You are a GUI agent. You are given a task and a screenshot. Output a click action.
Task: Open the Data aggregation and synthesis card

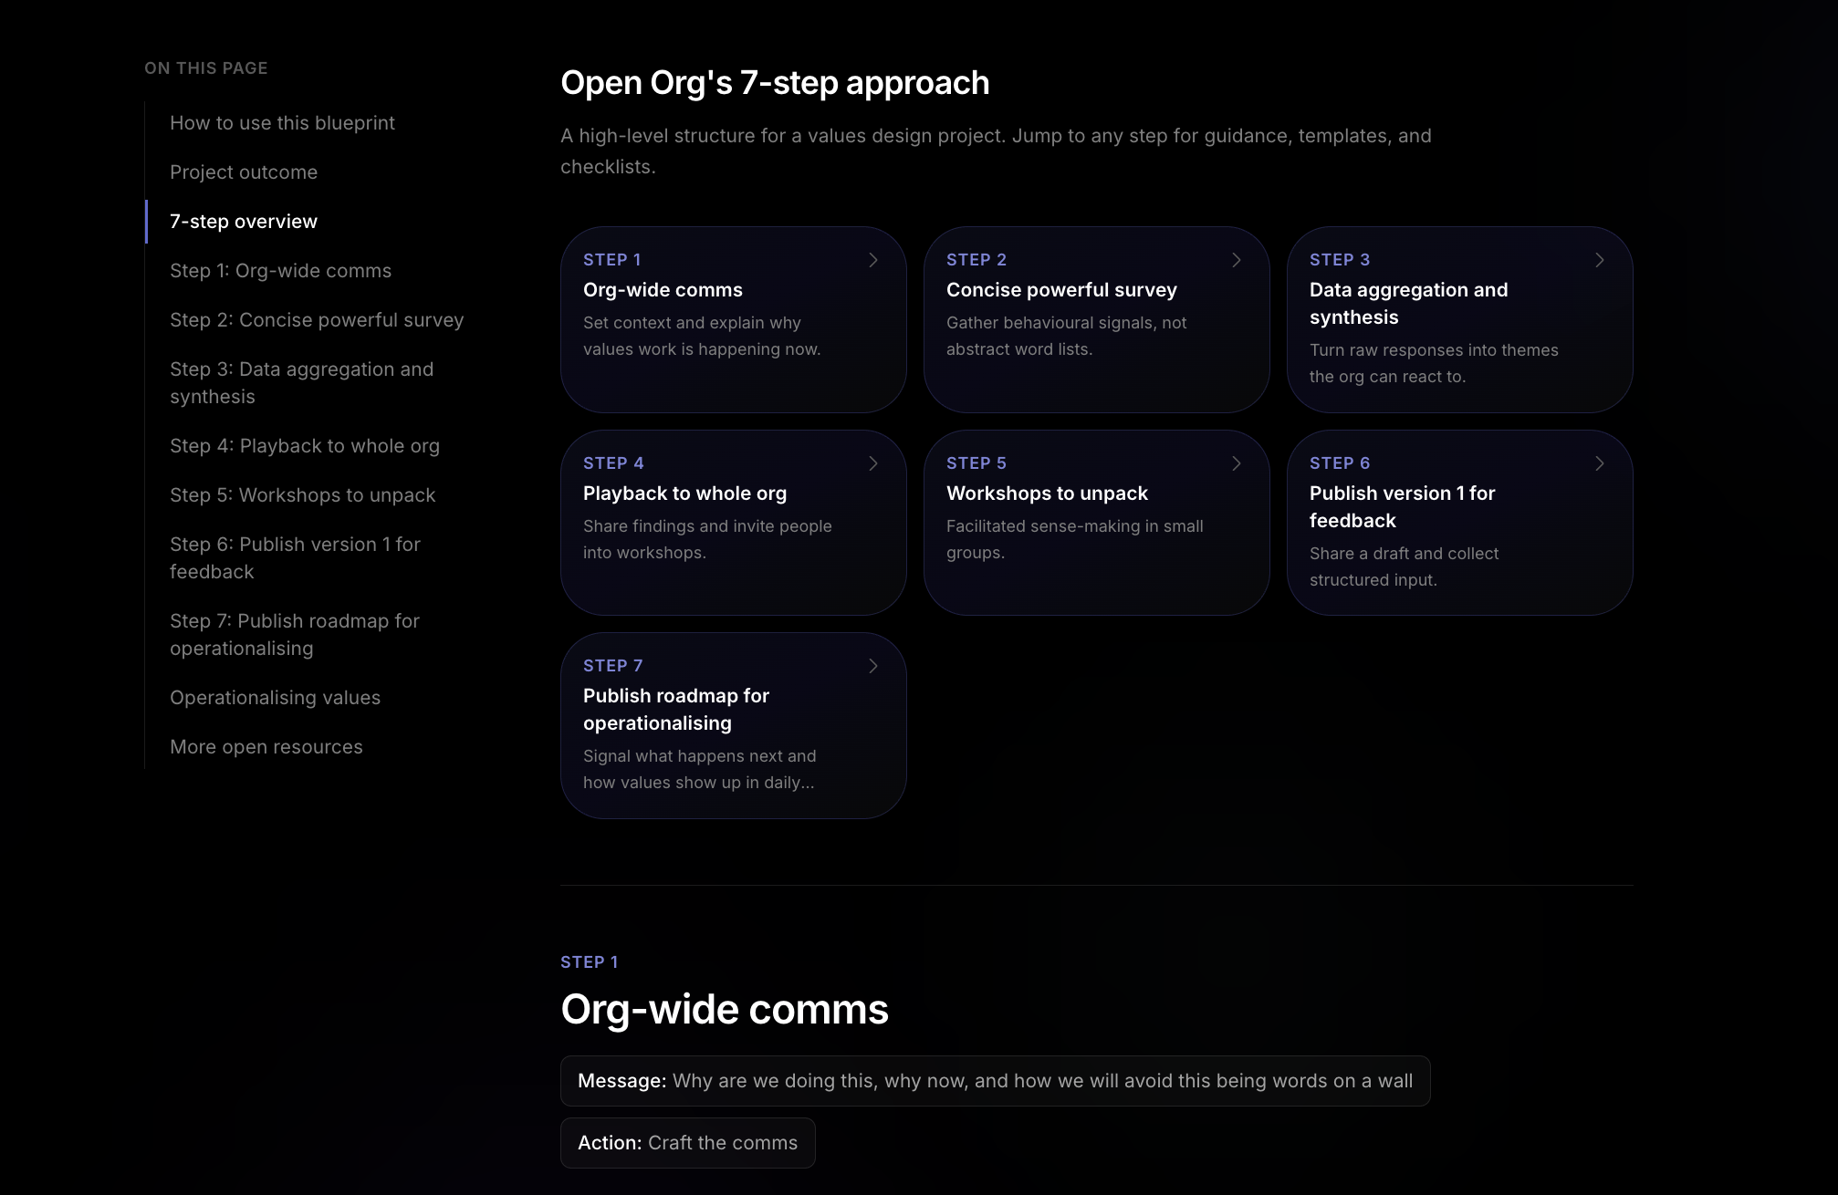point(1459,319)
